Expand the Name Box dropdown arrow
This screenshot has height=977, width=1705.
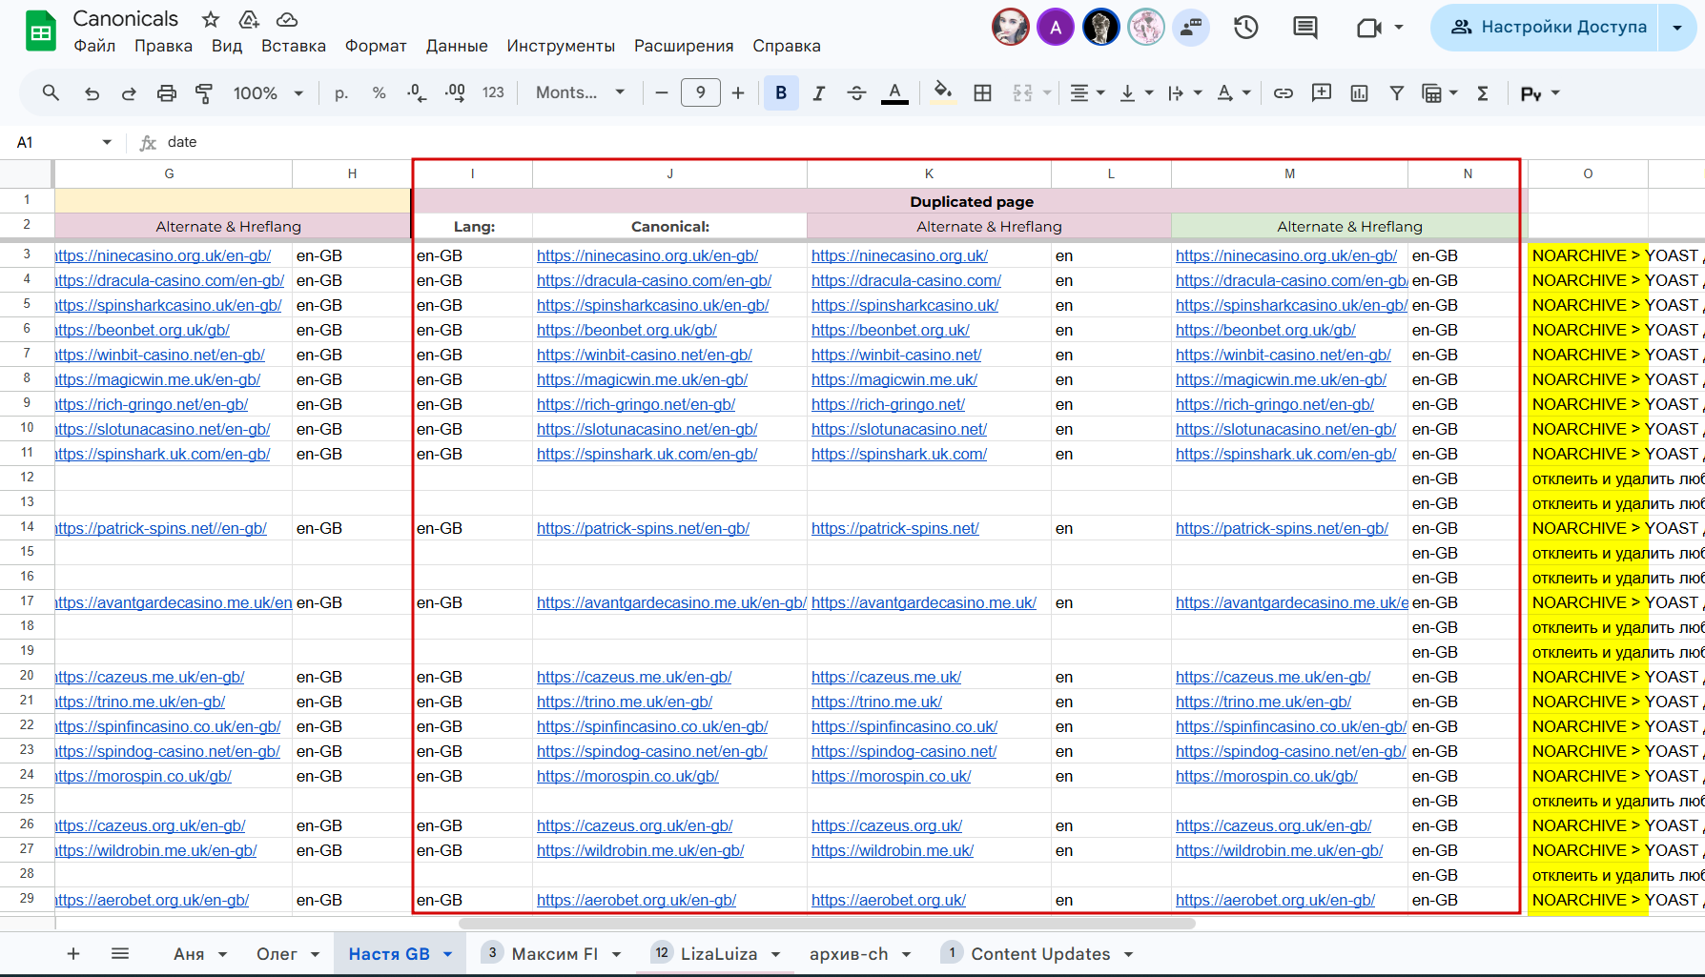pyautogui.click(x=107, y=142)
